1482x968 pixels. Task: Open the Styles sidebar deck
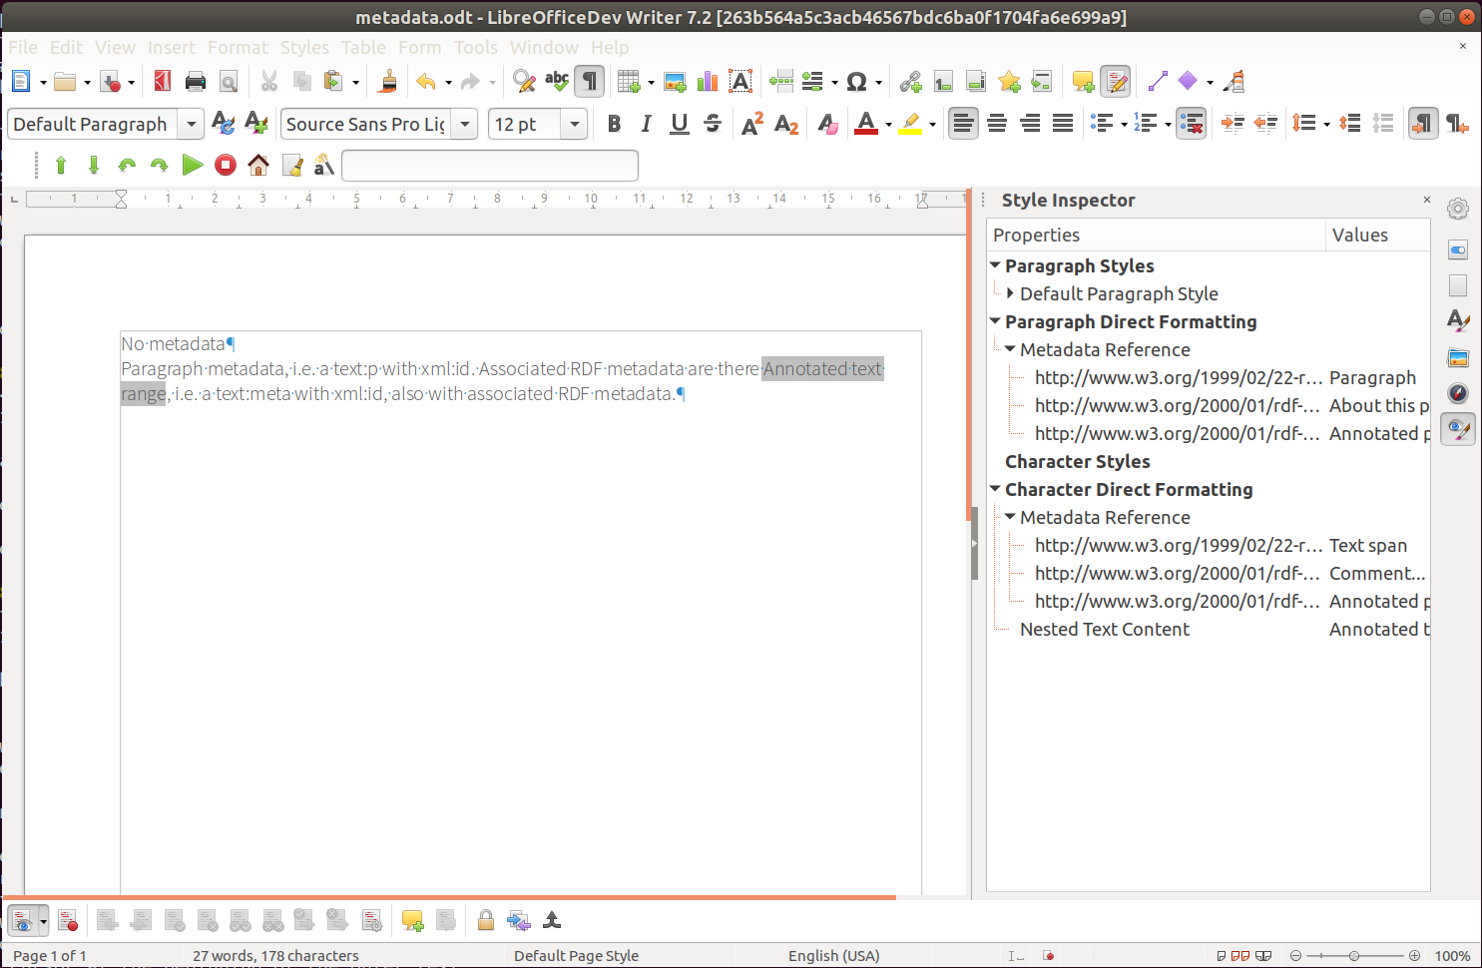(x=1458, y=320)
